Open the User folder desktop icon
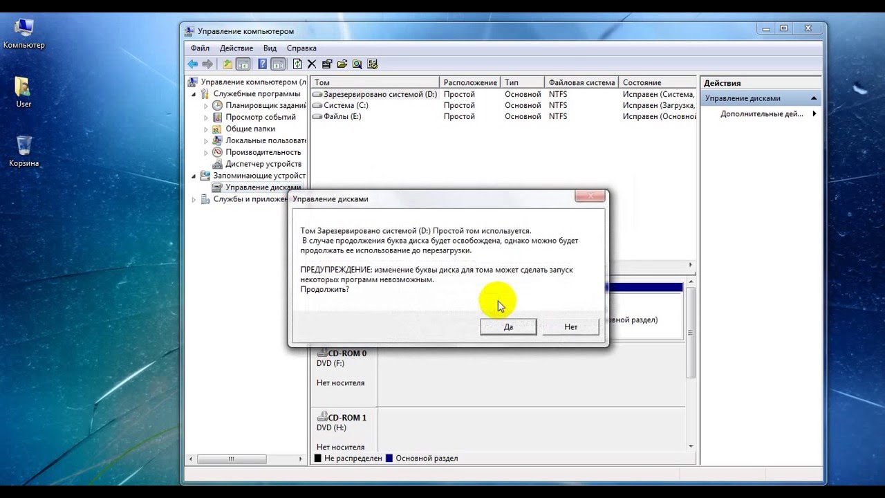885x498 pixels. coord(23,86)
